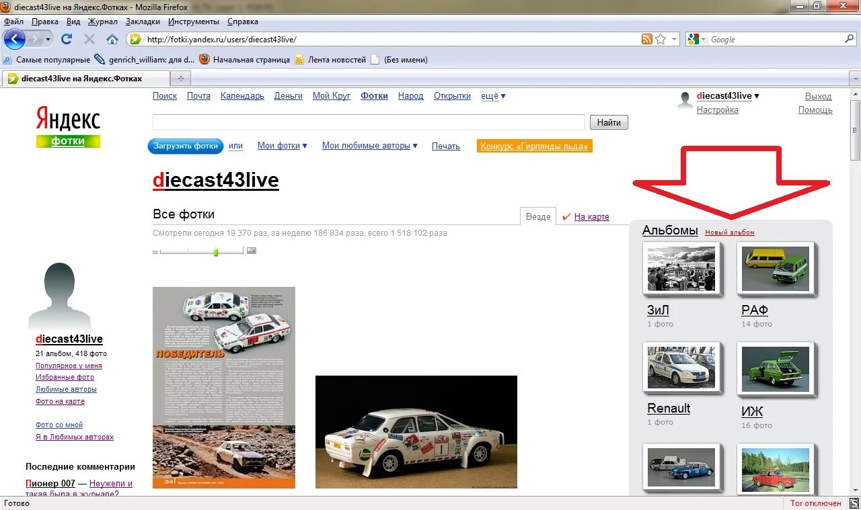Viewport: 861px width, 510px height.
Task: Click the Yandex Fotki site favicon in address bar
Action: coord(135,39)
